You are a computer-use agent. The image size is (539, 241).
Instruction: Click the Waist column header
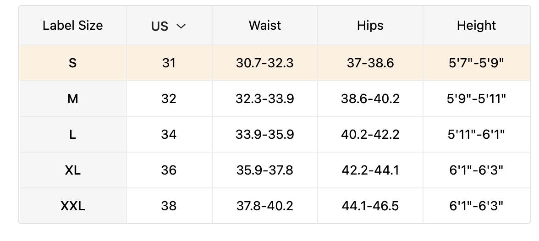coord(264,26)
